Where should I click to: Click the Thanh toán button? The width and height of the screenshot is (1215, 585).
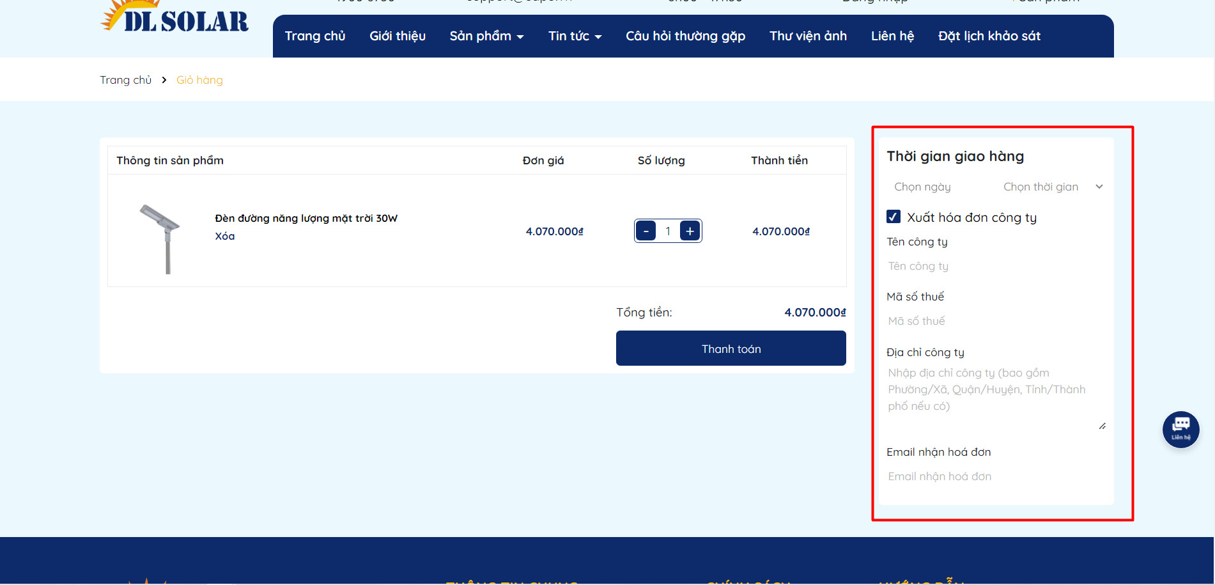[731, 348]
